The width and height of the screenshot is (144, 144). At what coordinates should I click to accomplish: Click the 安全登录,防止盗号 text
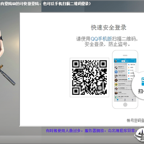click(x=108, y=44)
